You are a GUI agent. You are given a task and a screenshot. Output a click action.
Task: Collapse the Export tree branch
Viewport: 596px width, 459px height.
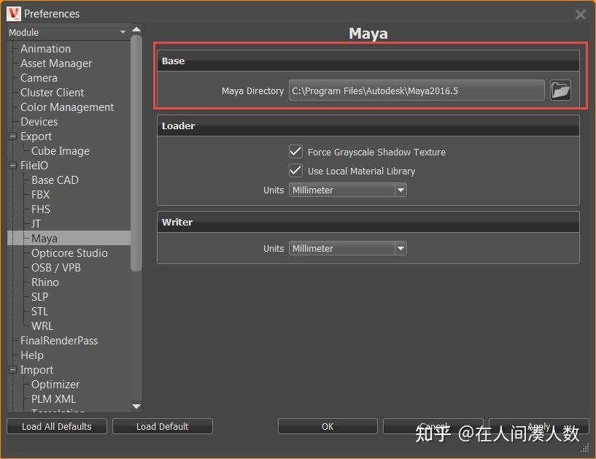(x=12, y=136)
